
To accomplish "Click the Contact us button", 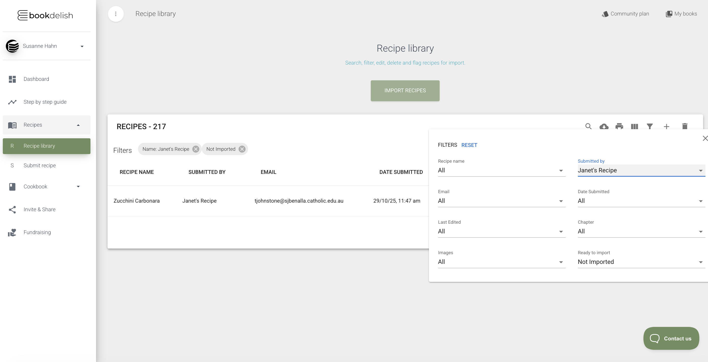I will 671,338.
